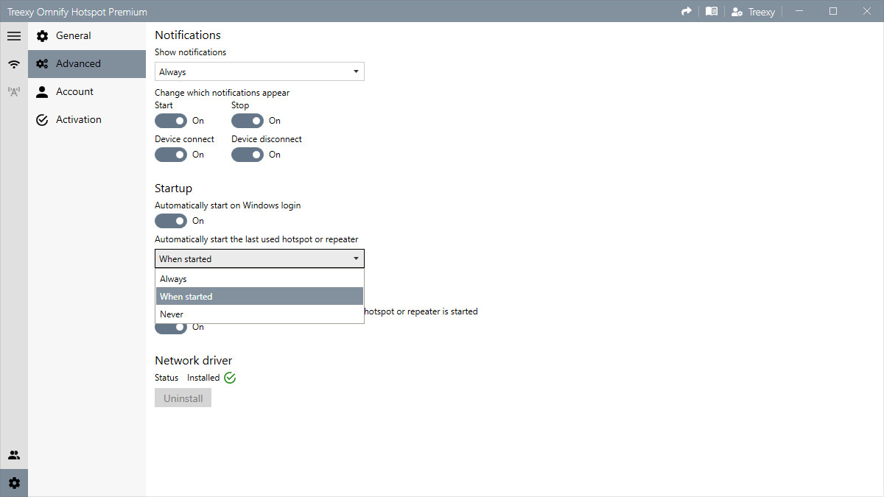Turn off Start notifications

click(171, 120)
